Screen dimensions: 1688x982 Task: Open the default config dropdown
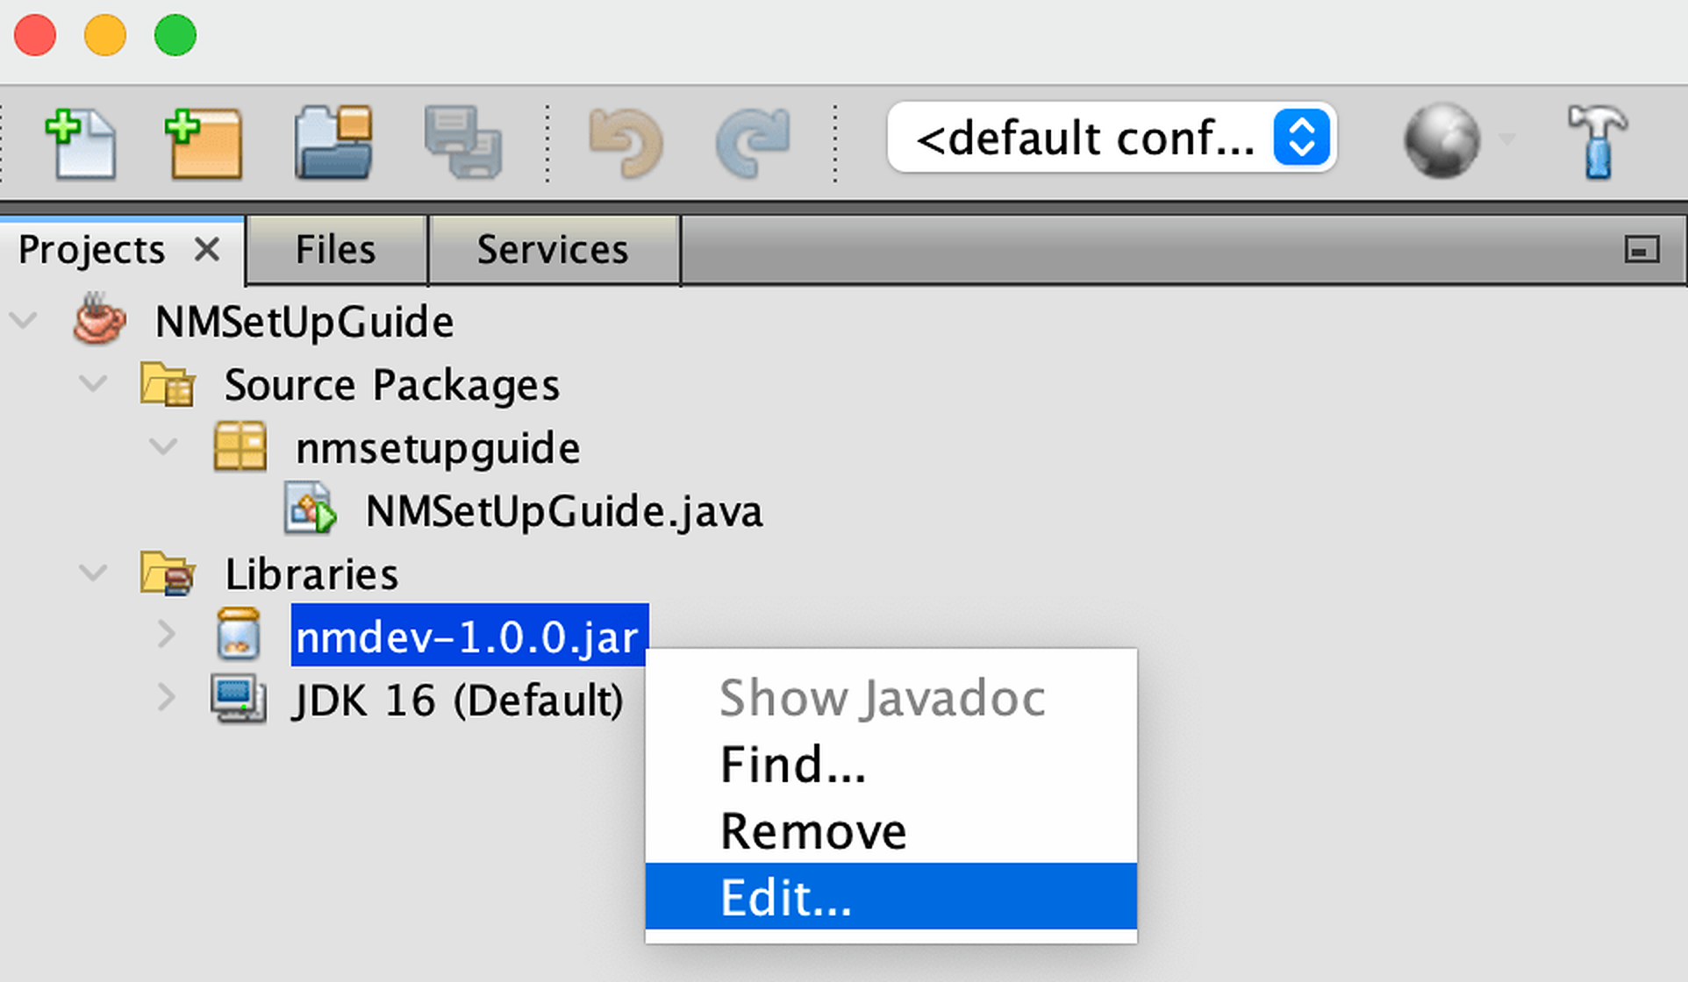tap(1111, 138)
